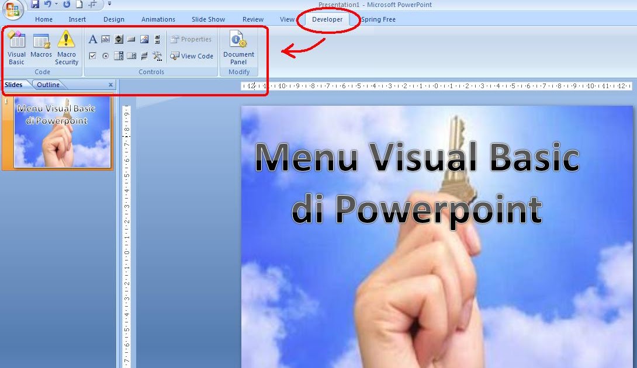
Task: Switch to the Outline tab
Action: [x=48, y=84]
